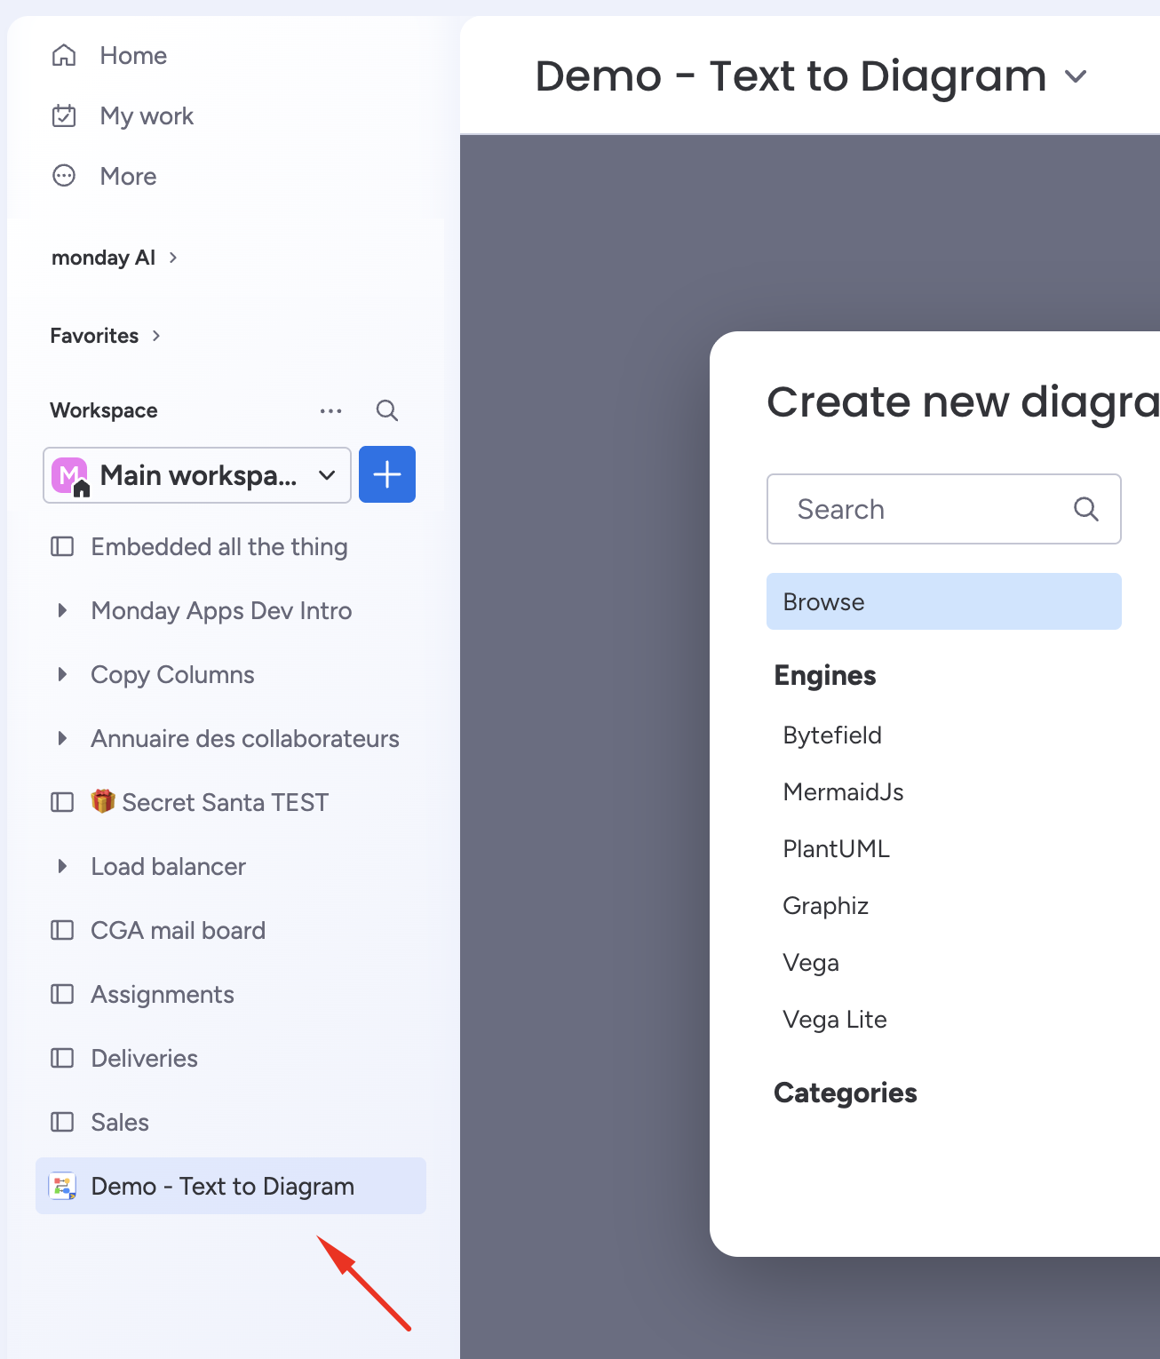Select the MermaidJs engine
This screenshot has width=1160, height=1359.
pos(844,792)
